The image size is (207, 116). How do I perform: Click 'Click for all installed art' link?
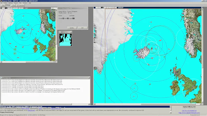[189, 111]
